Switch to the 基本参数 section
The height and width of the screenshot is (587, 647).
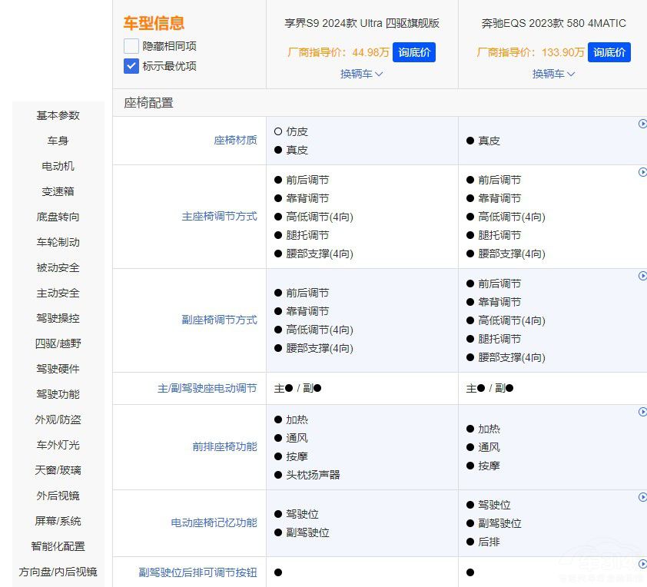tap(57, 115)
